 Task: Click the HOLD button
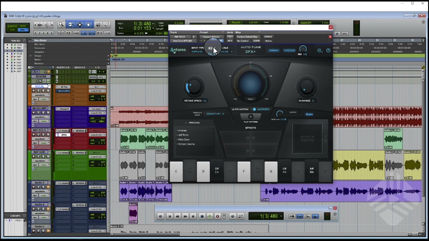click(250, 99)
